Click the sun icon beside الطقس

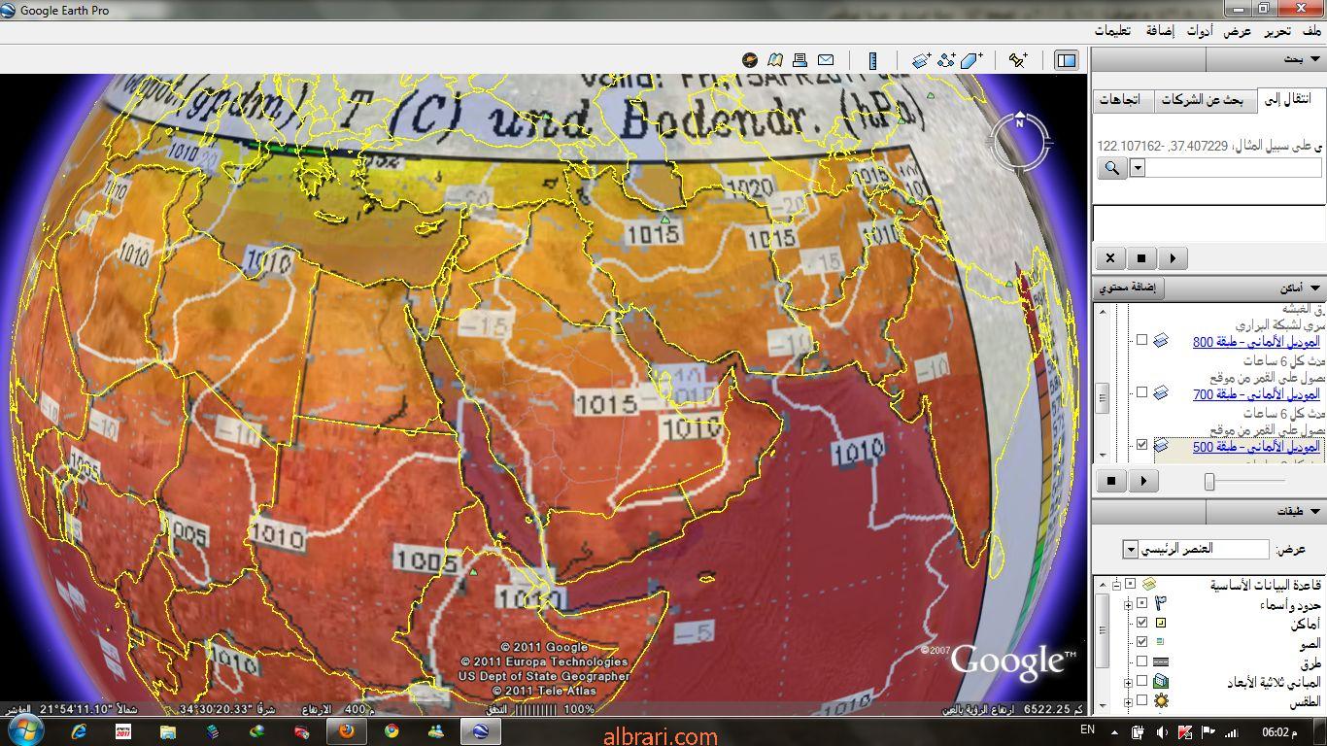(x=1160, y=700)
